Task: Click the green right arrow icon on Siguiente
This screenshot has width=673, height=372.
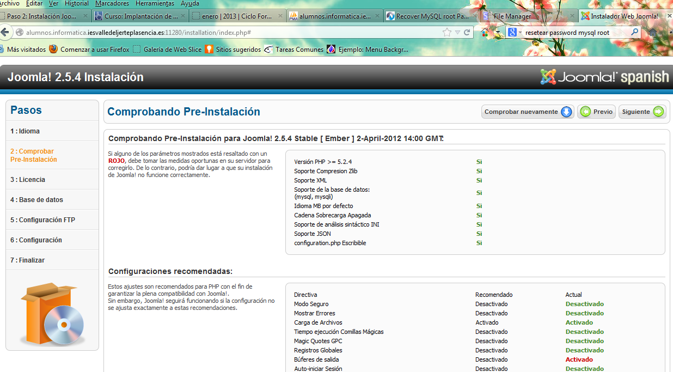Action: click(x=658, y=112)
